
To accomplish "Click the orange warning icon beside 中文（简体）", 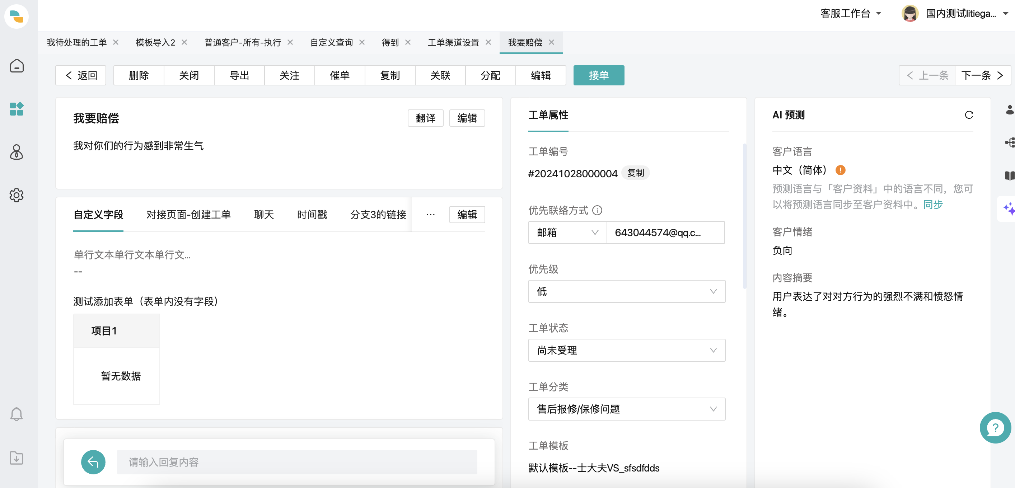I will [841, 170].
